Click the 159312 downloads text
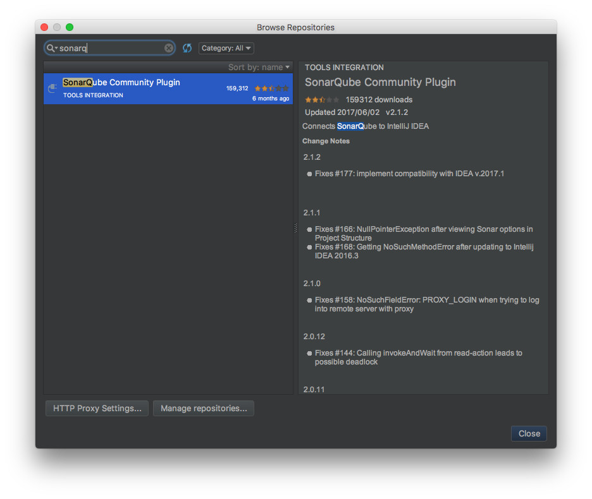 tap(379, 100)
